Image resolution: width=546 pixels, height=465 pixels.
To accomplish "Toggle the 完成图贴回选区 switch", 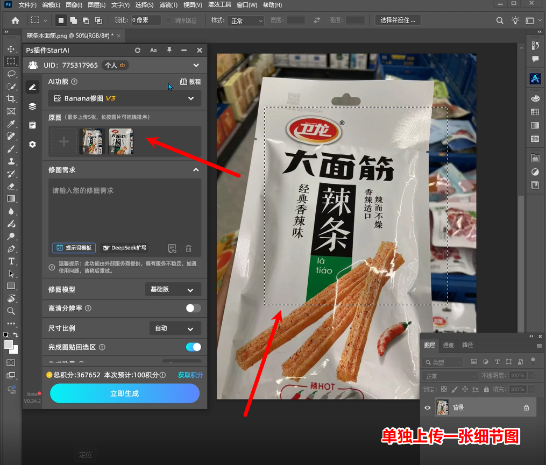I will point(193,347).
